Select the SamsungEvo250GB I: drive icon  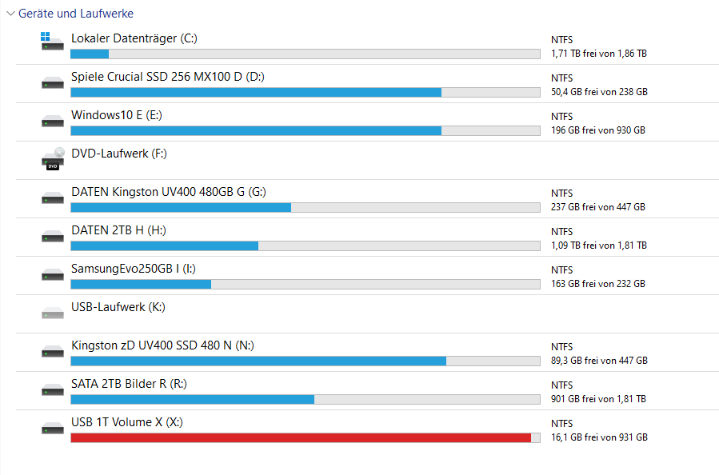tap(52, 275)
